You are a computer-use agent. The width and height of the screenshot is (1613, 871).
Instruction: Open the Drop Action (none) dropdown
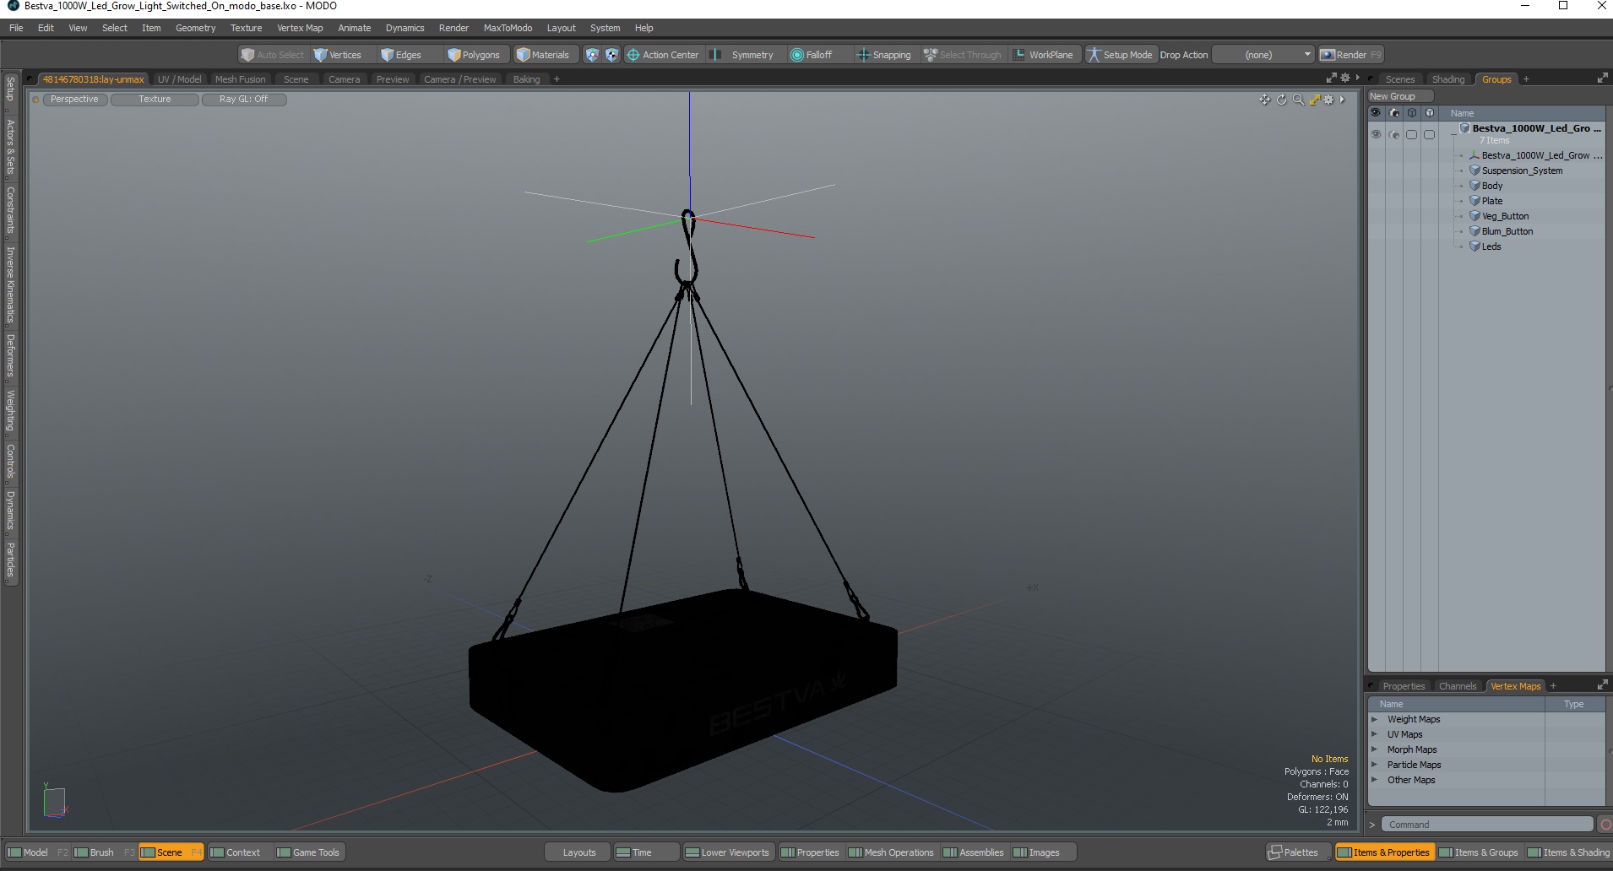click(x=1263, y=55)
